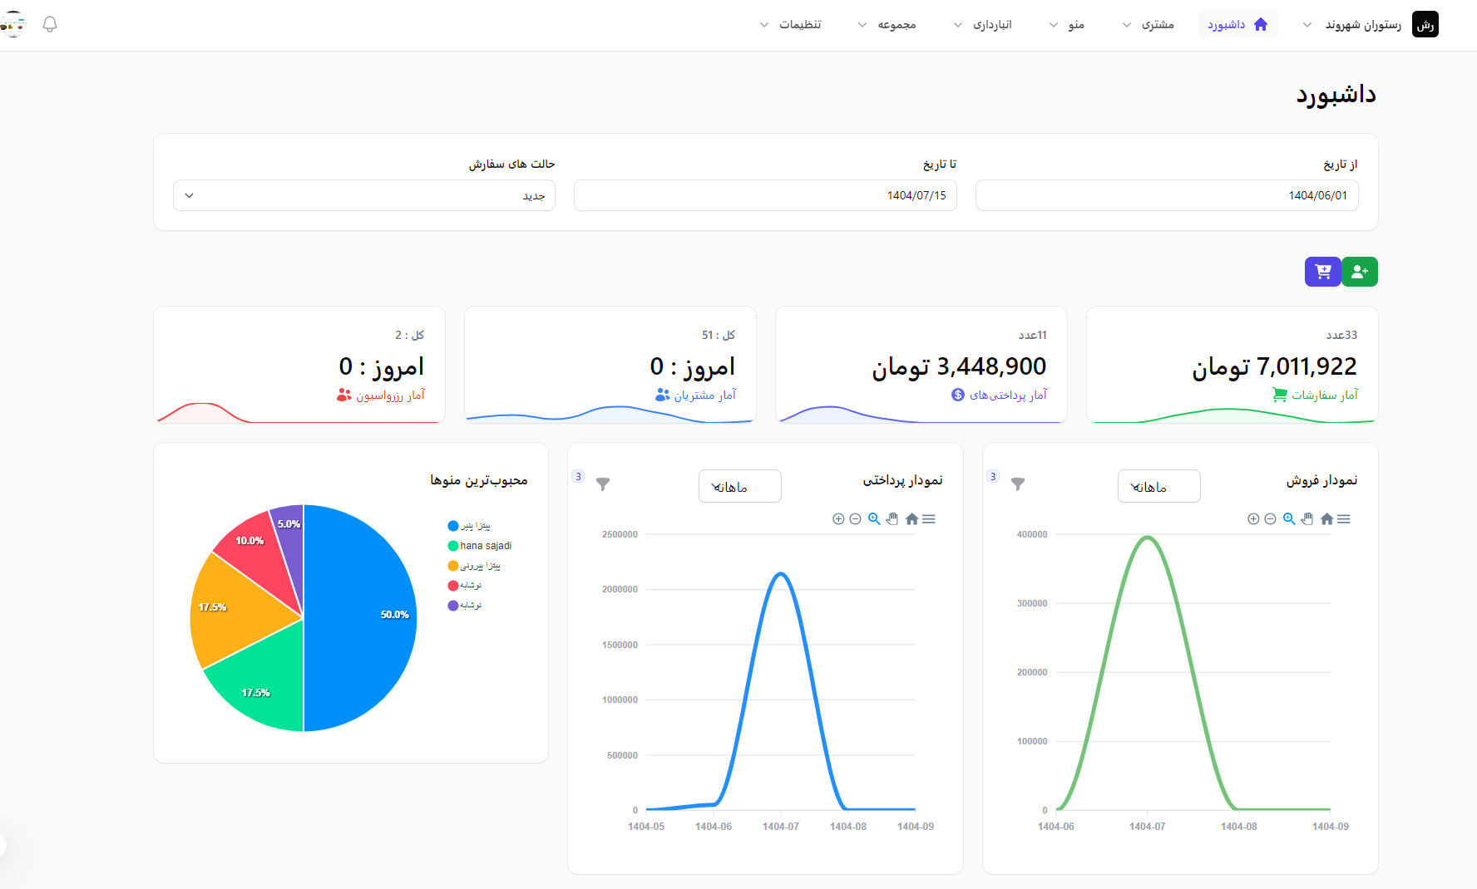Click the purple shopping cart order button
Screen dimensions: 1477x889
coord(1323,272)
